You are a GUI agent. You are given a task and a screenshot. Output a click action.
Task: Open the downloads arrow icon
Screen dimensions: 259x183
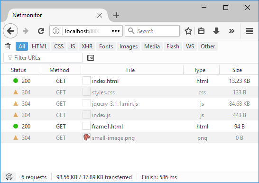216,31
